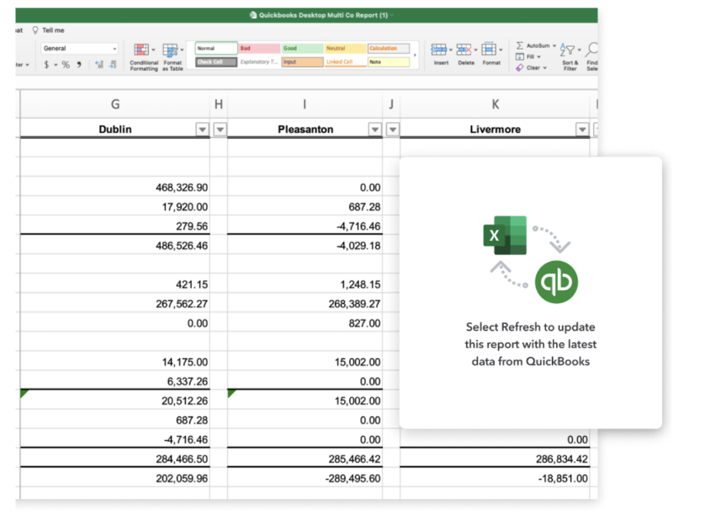Viewport: 705px width, 531px height.
Task: Select column K header
Action: [495, 104]
